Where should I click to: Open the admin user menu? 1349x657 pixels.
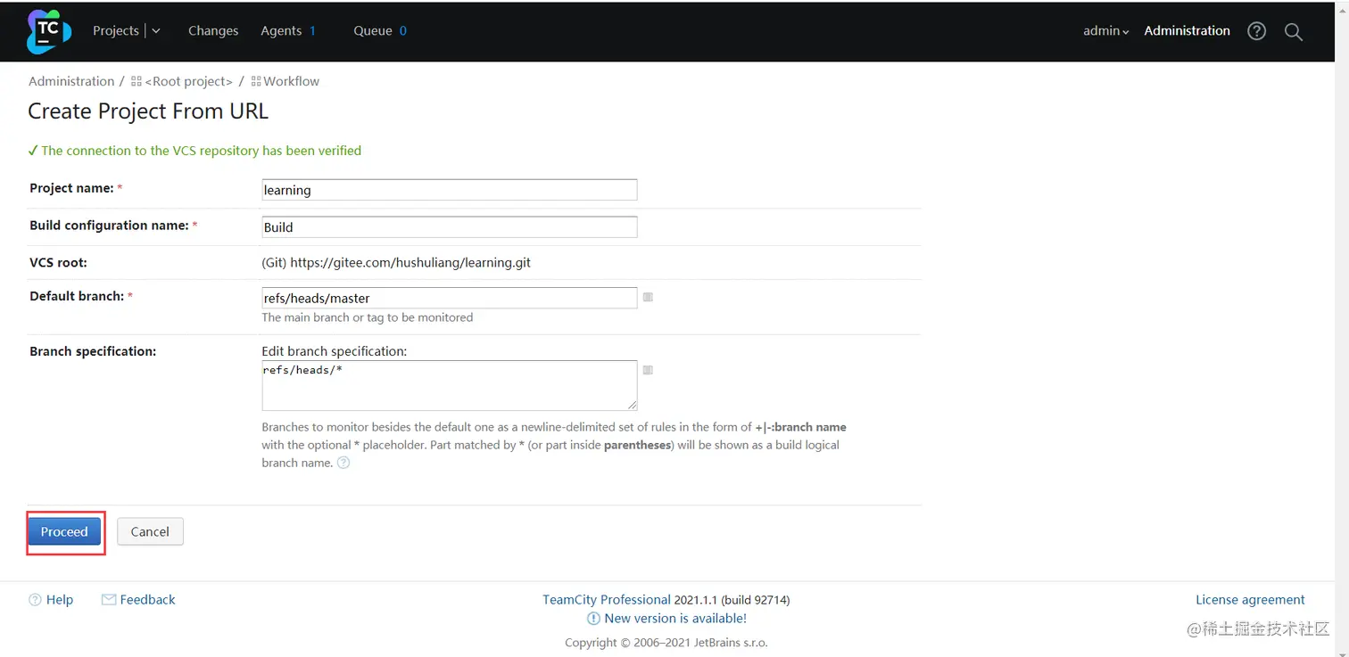[x=1106, y=31]
